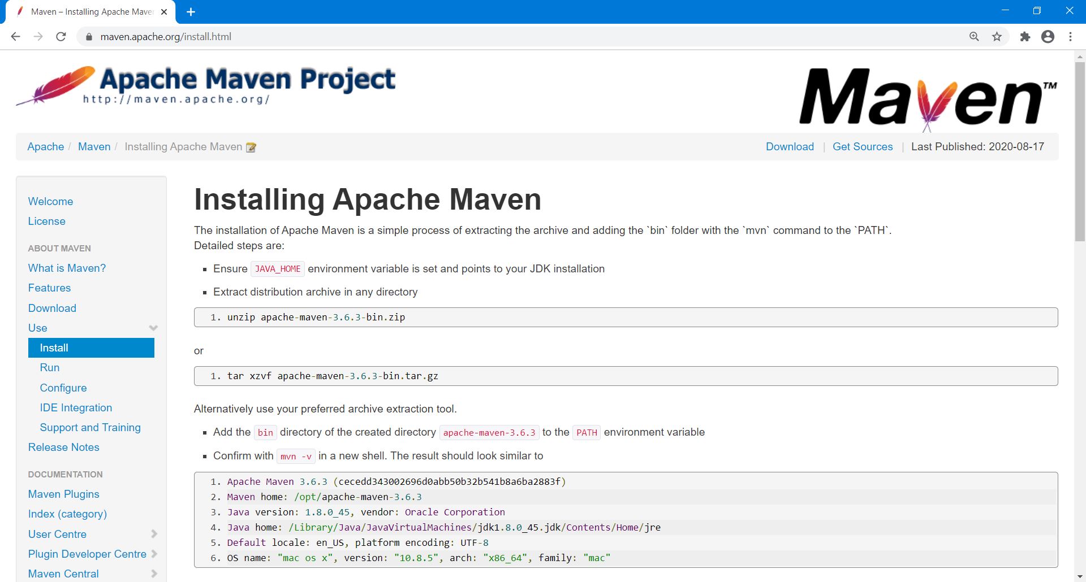Open the Chrome profile avatar

pyautogui.click(x=1048, y=37)
